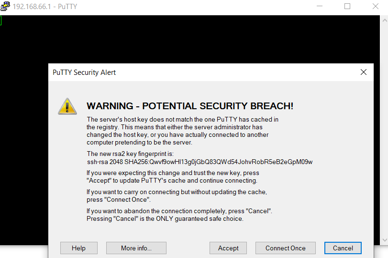Accept the new host key
388x258 pixels.
pos(228,248)
